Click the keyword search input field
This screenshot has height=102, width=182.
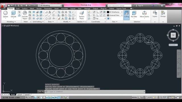point(119,6)
